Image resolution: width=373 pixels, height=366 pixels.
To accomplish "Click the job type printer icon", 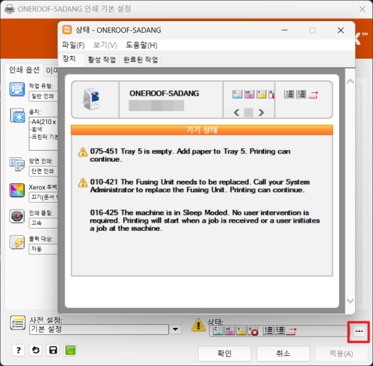I will click(x=17, y=89).
